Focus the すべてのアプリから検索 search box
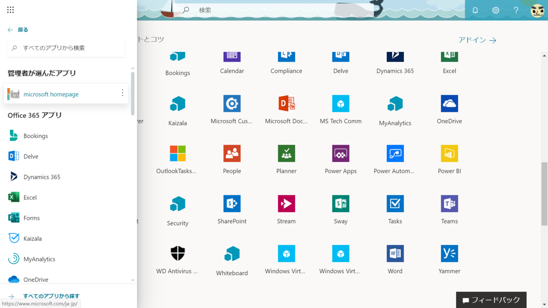The image size is (548, 308). (66, 48)
